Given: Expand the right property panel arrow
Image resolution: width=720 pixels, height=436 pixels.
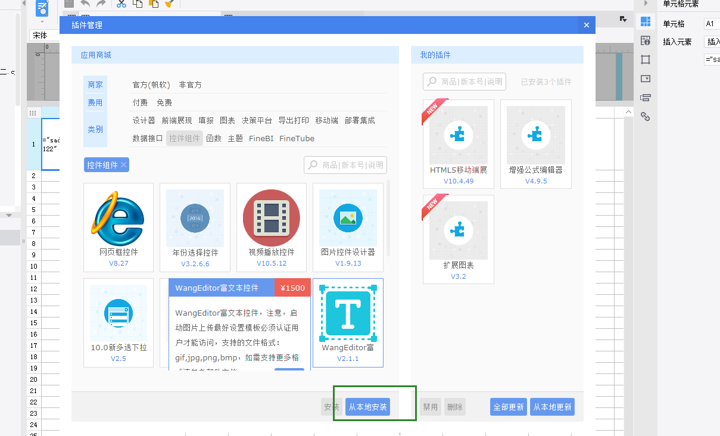Looking at the screenshot, I should coord(645,3).
